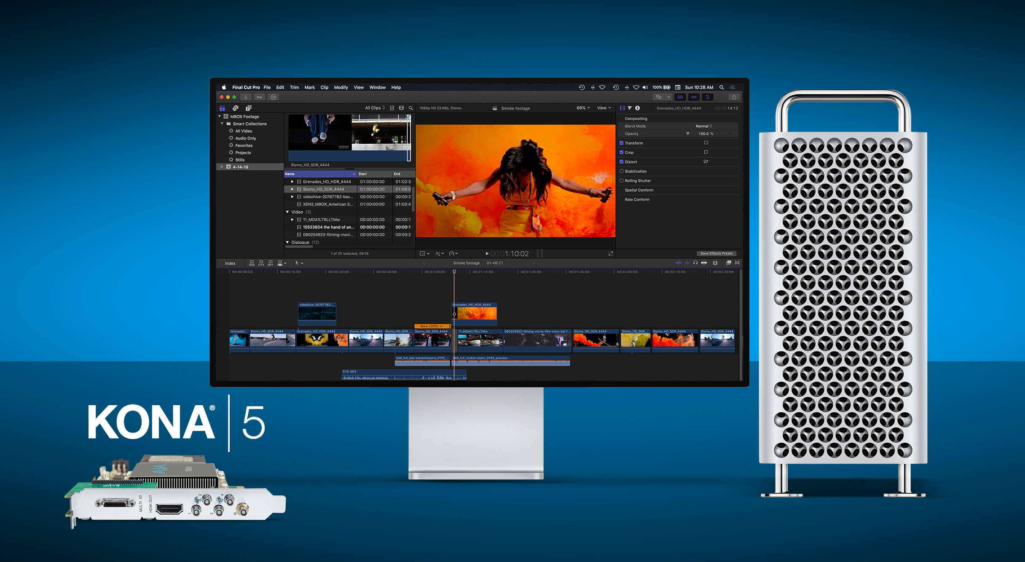
Task: Open the Modify menu
Action: pos(341,87)
